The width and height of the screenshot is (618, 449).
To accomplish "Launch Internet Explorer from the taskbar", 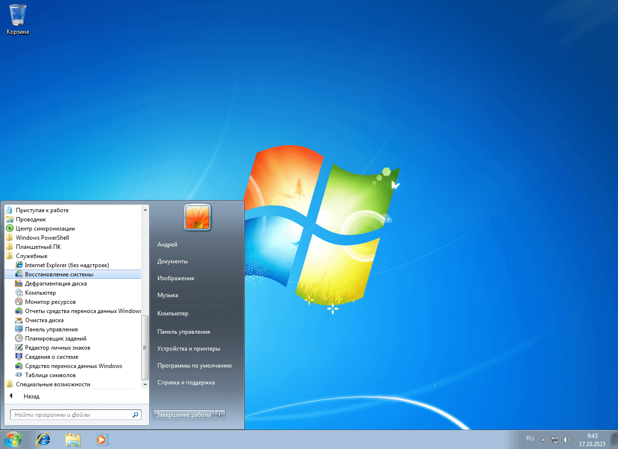I will pos(43,439).
